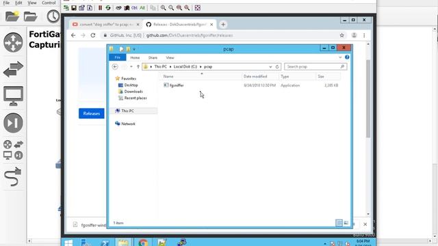The image size is (438, 246).
Task: Select Recent places under Favorites
Action: coord(136,98)
